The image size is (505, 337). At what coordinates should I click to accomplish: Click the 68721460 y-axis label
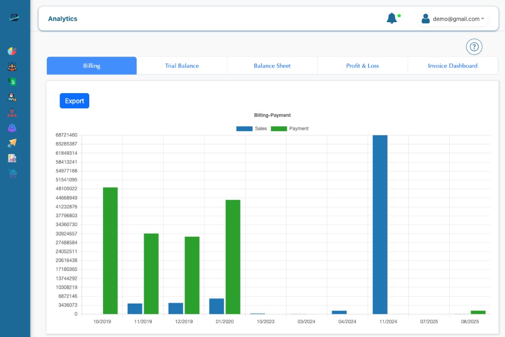click(x=67, y=135)
